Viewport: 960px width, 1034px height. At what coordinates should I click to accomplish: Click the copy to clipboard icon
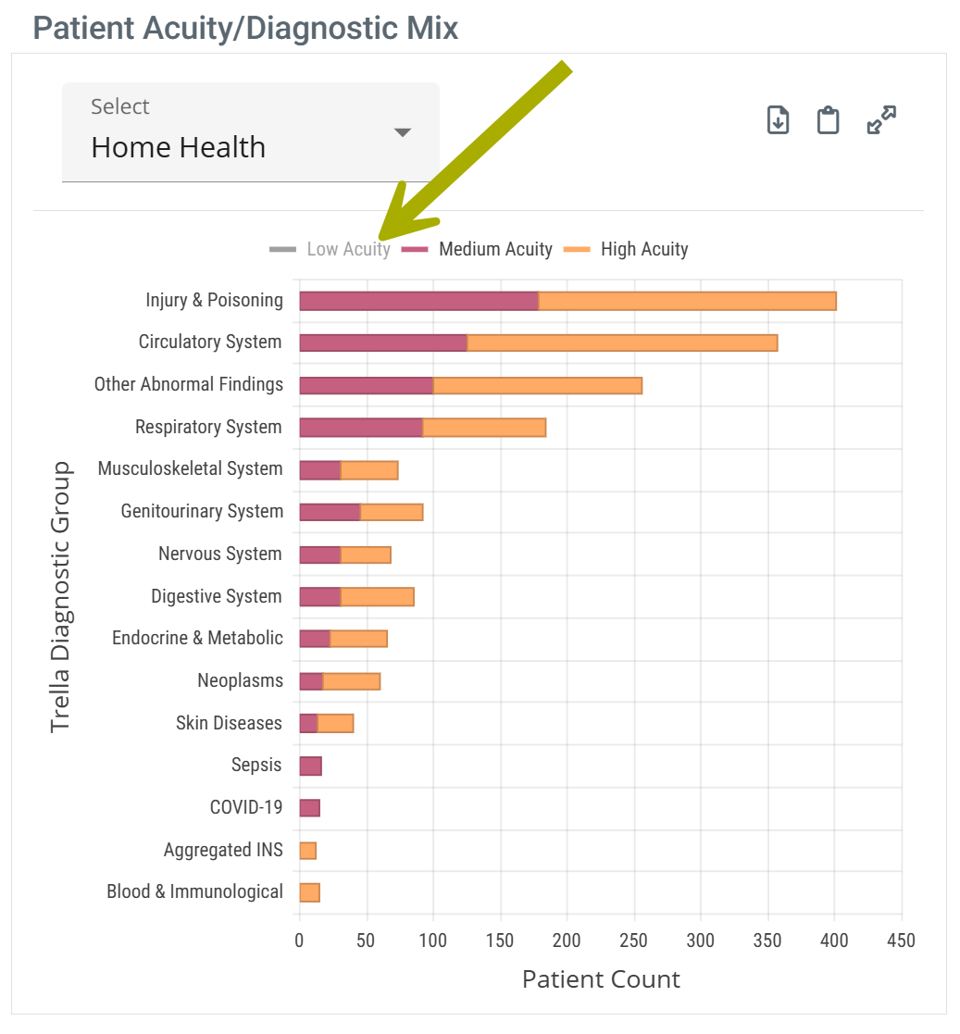click(x=828, y=120)
